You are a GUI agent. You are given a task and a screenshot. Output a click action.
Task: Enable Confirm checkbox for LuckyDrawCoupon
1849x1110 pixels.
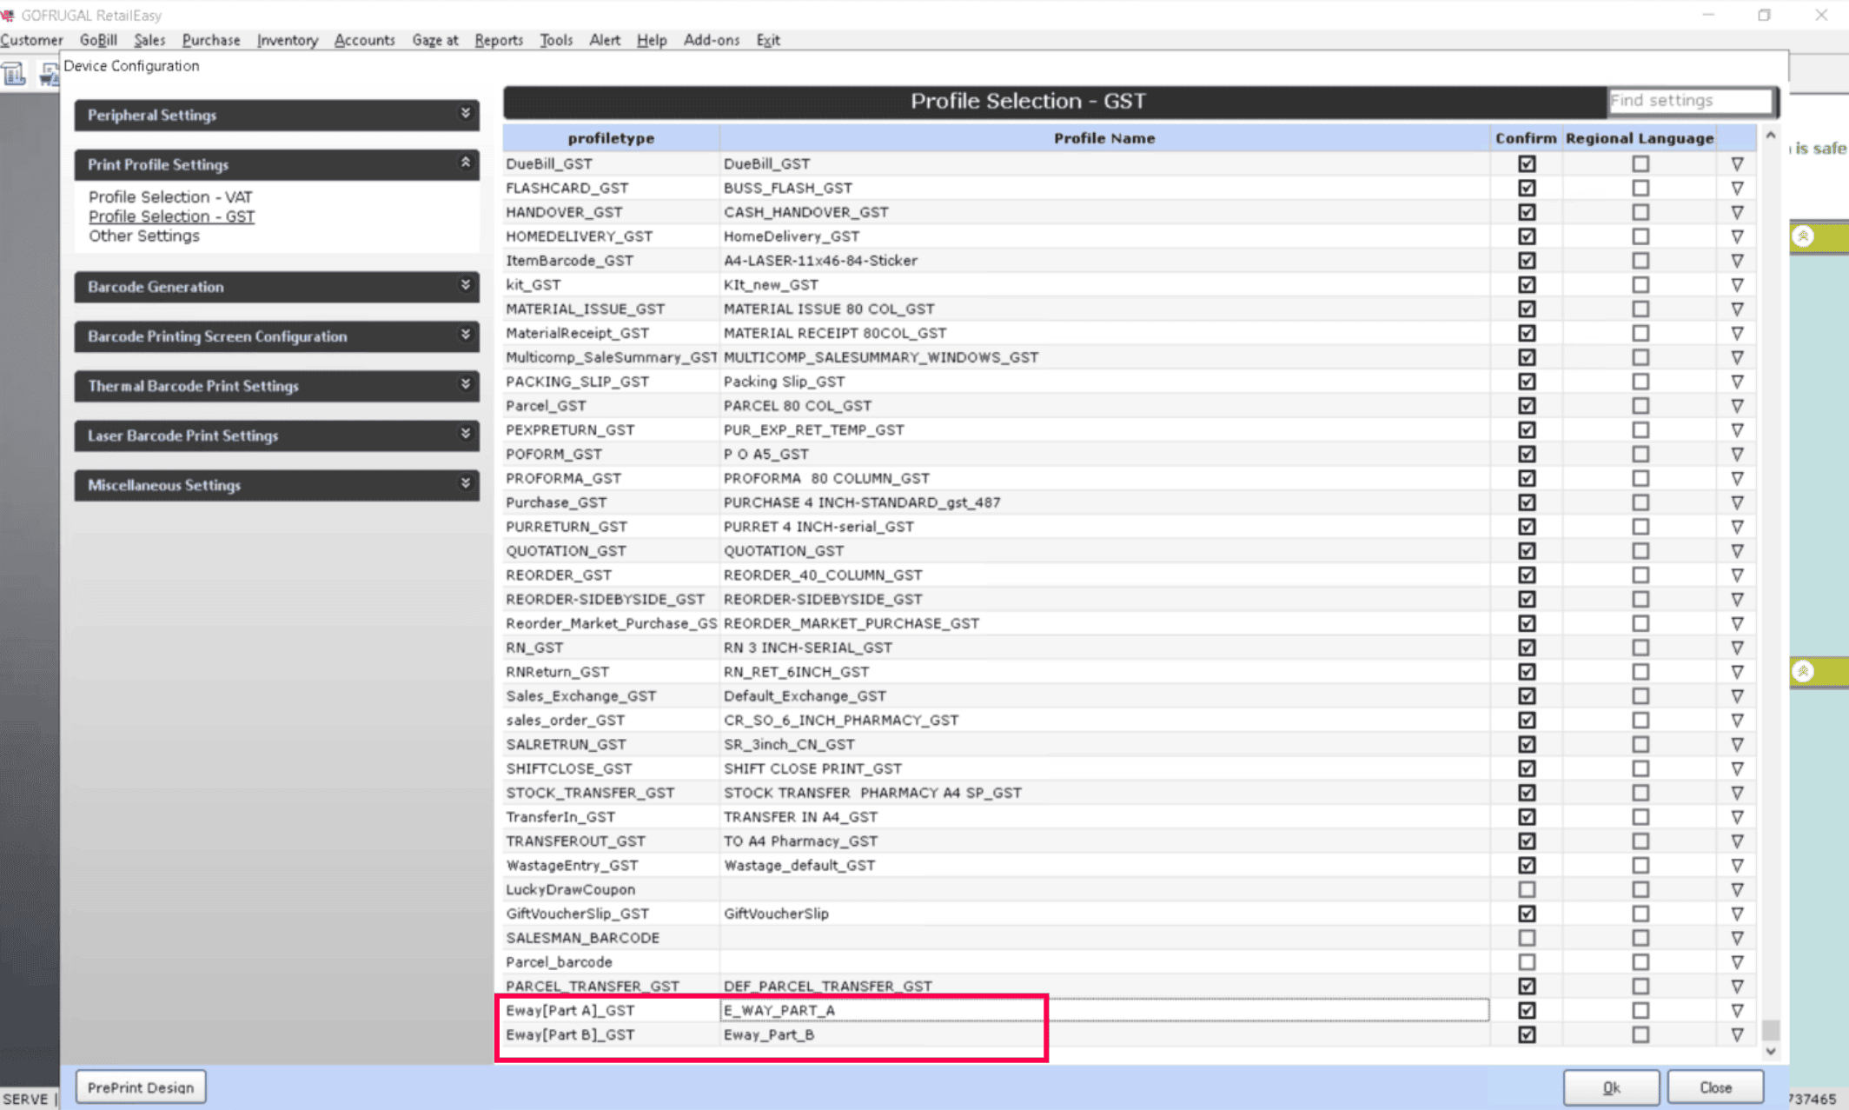1527,889
